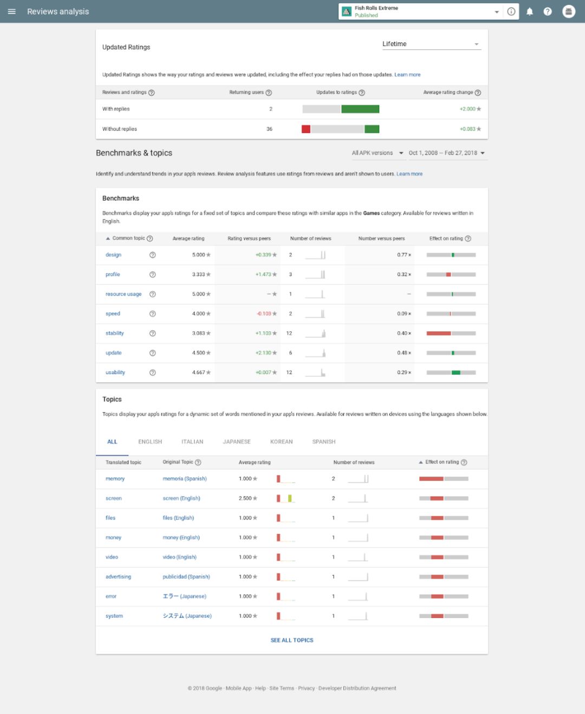The height and width of the screenshot is (714, 585).
Task: Sort benchmarks by Common topic arrow
Action: coord(108,239)
